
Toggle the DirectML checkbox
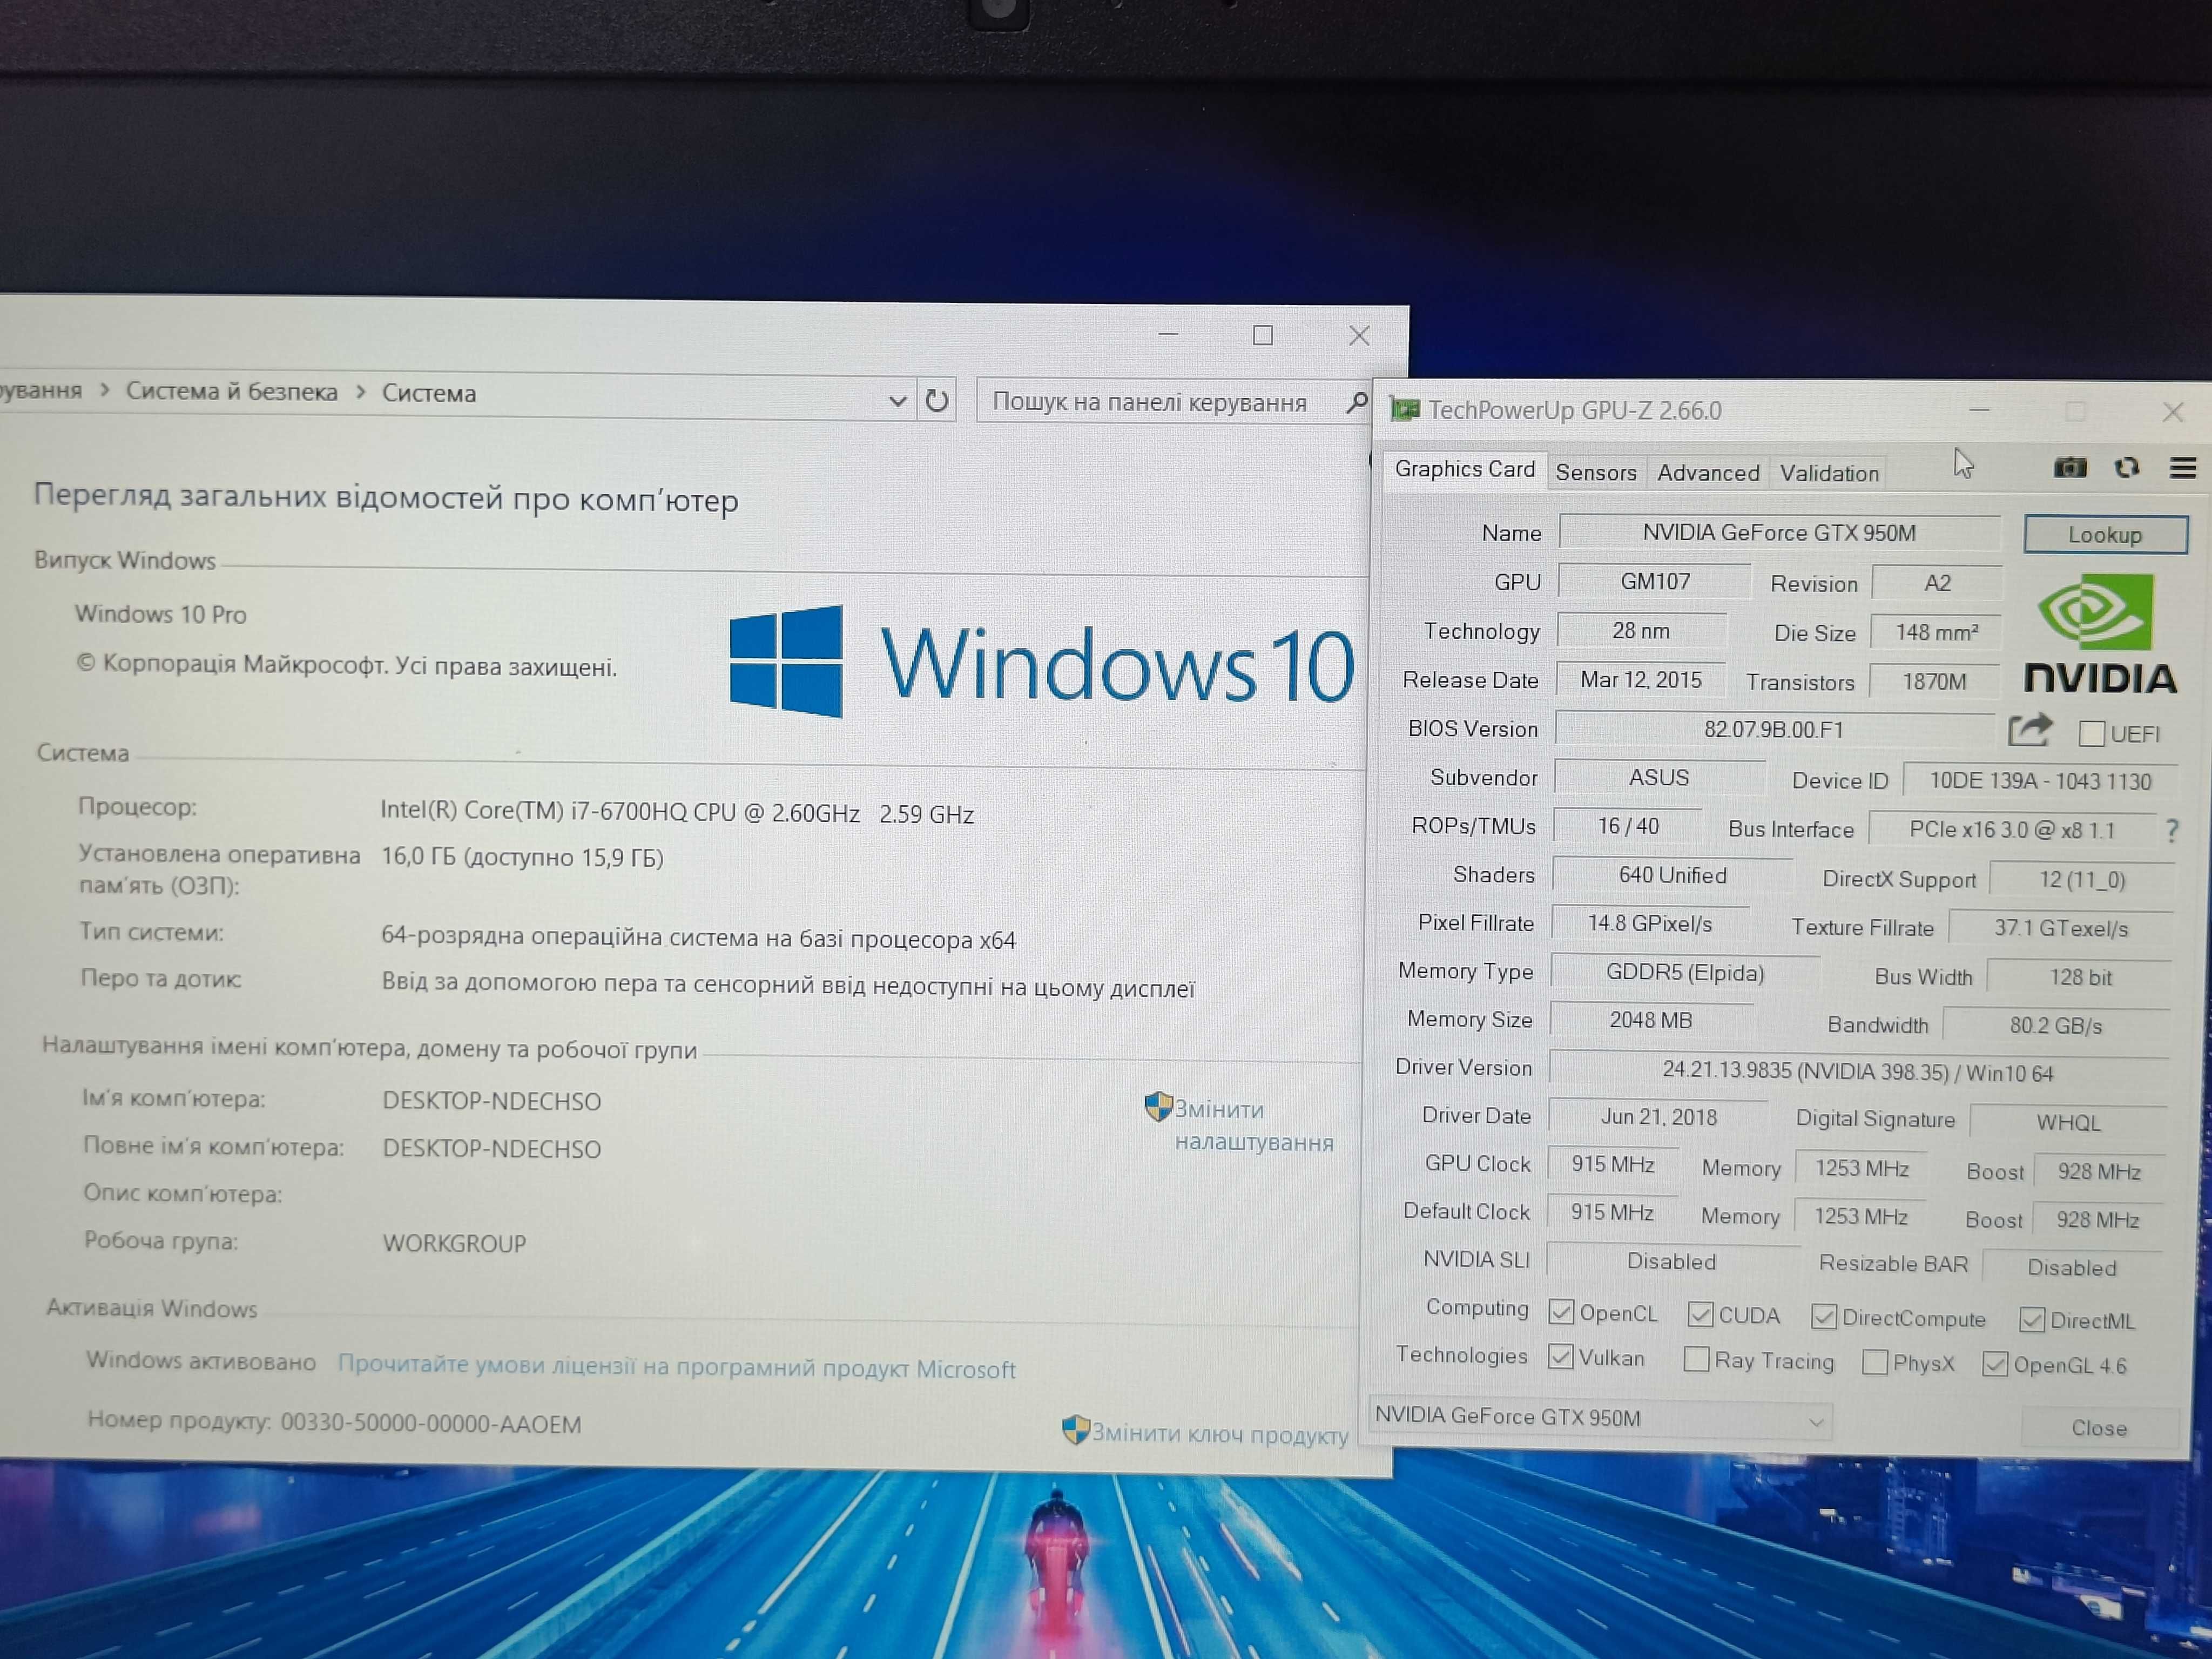(2031, 1320)
